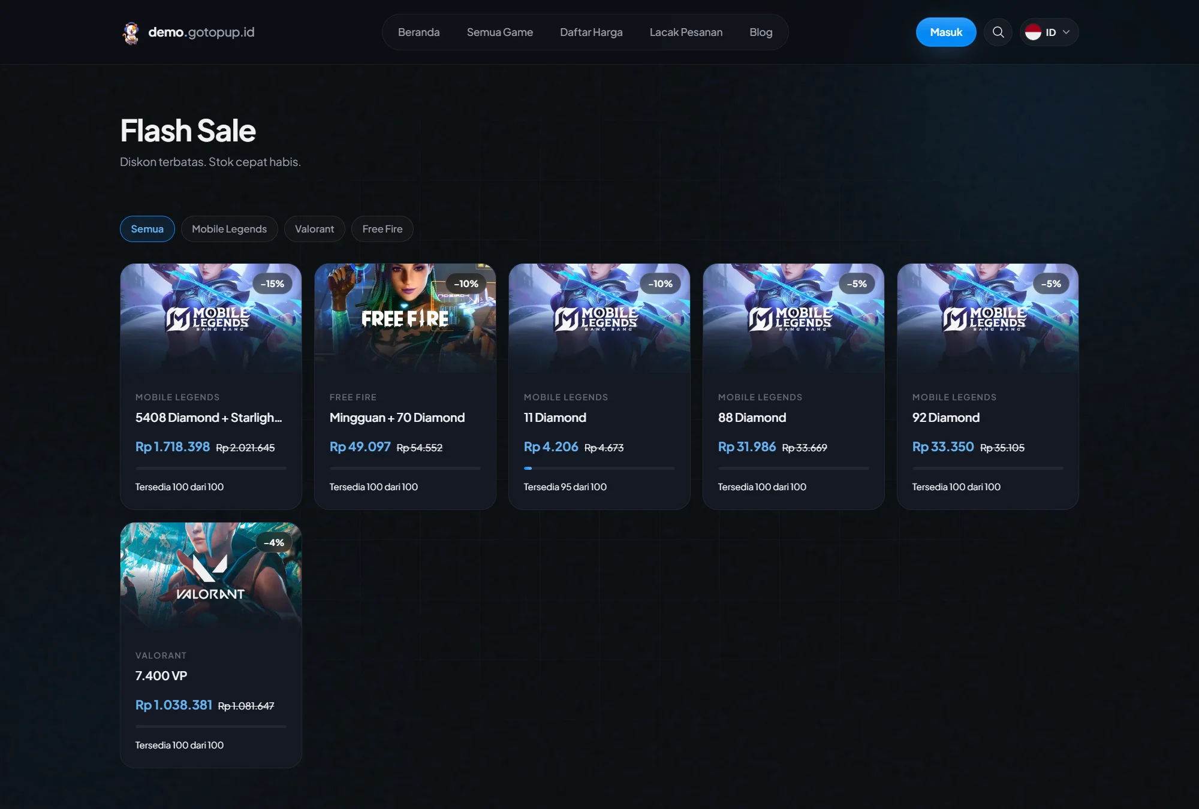1199x809 pixels.
Task: Open Daftar Harga in navigation
Action: tap(591, 32)
